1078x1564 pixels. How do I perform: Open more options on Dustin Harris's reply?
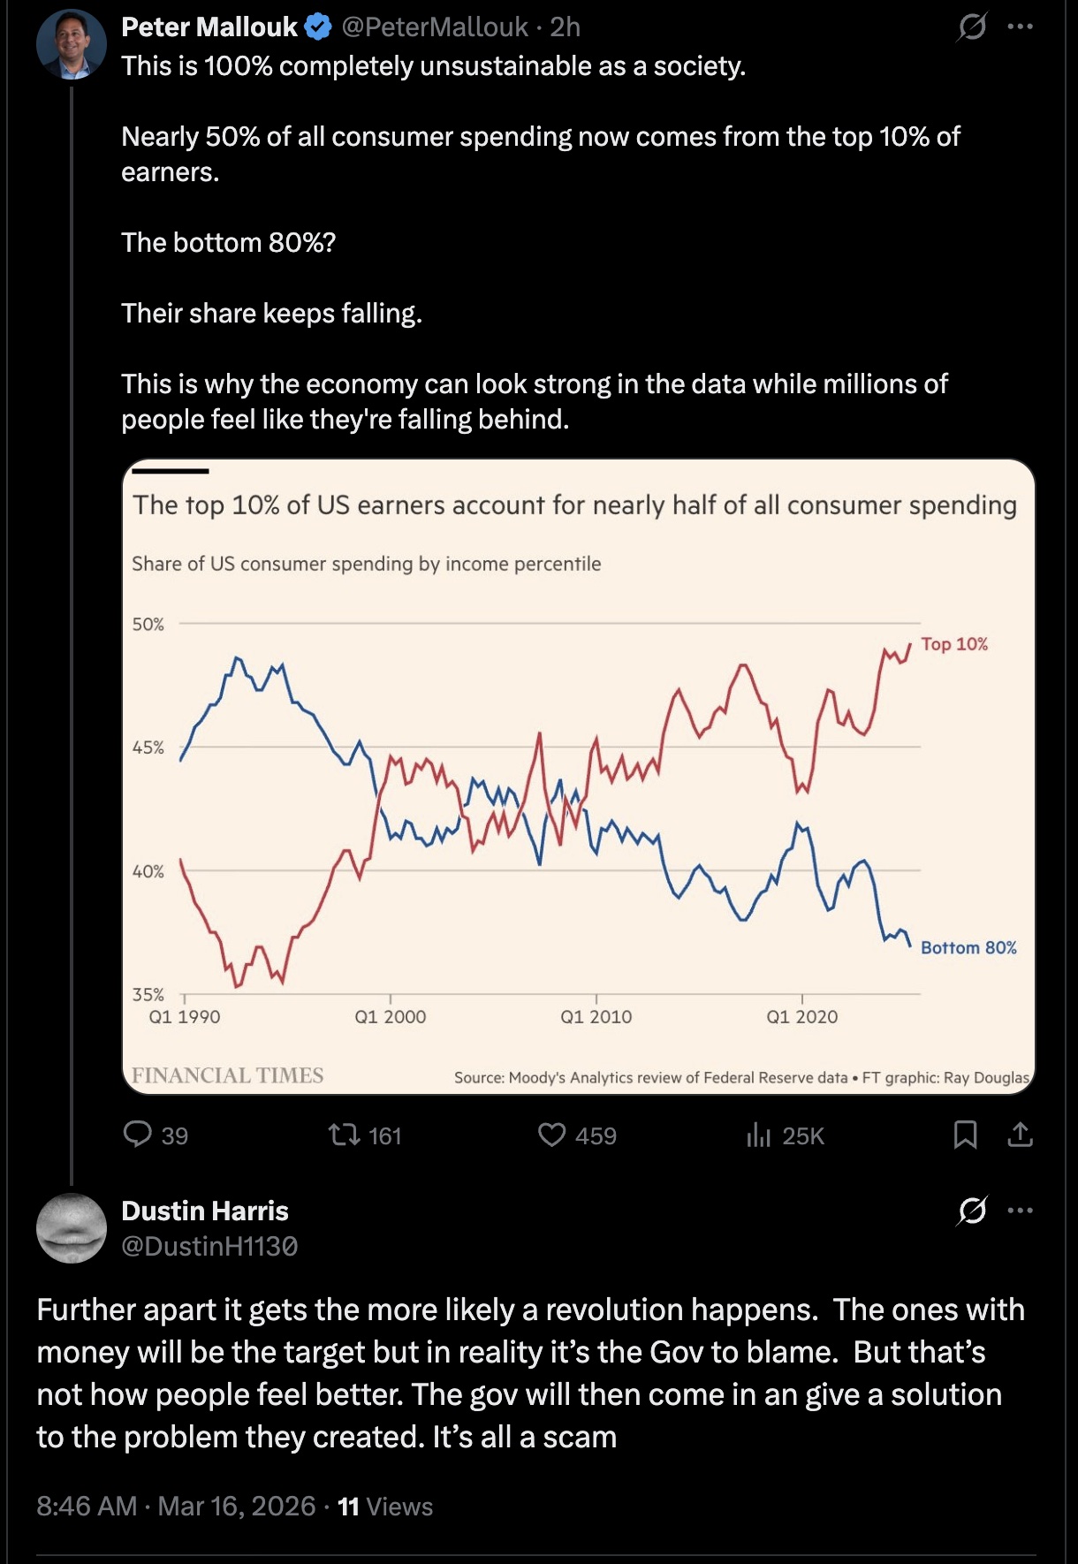point(1021,1211)
